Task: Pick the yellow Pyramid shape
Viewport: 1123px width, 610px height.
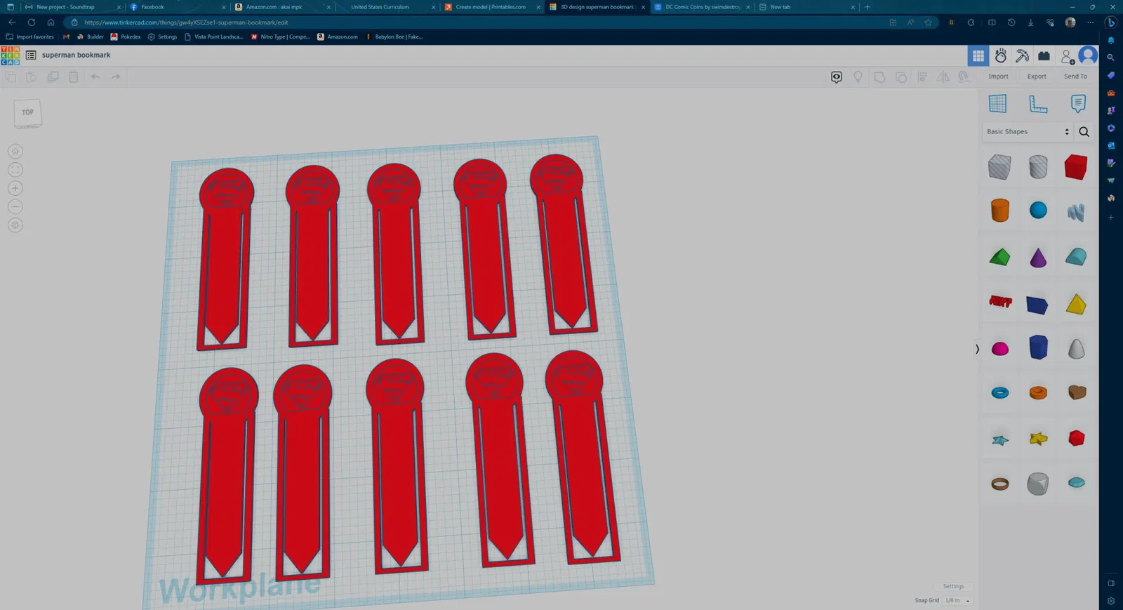Action: point(1076,304)
